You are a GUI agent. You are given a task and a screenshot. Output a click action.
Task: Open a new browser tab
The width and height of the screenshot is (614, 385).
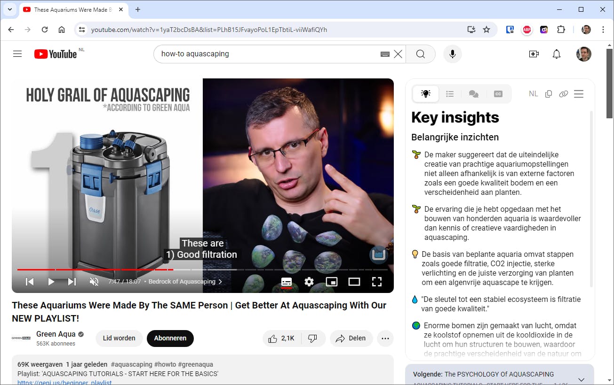[x=138, y=9]
